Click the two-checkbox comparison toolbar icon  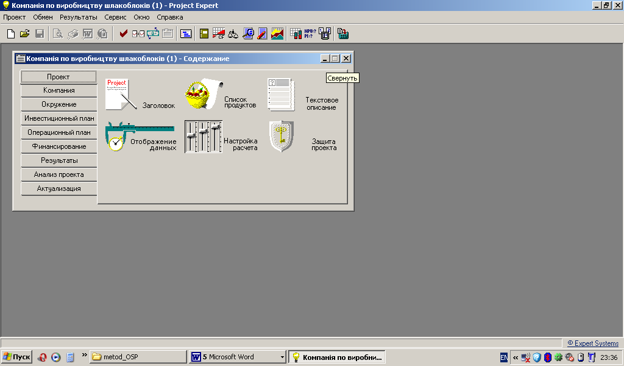pos(138,34)
